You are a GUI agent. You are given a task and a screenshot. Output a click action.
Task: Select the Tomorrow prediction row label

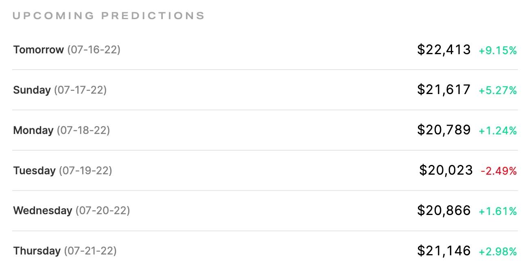coord(67,50)
